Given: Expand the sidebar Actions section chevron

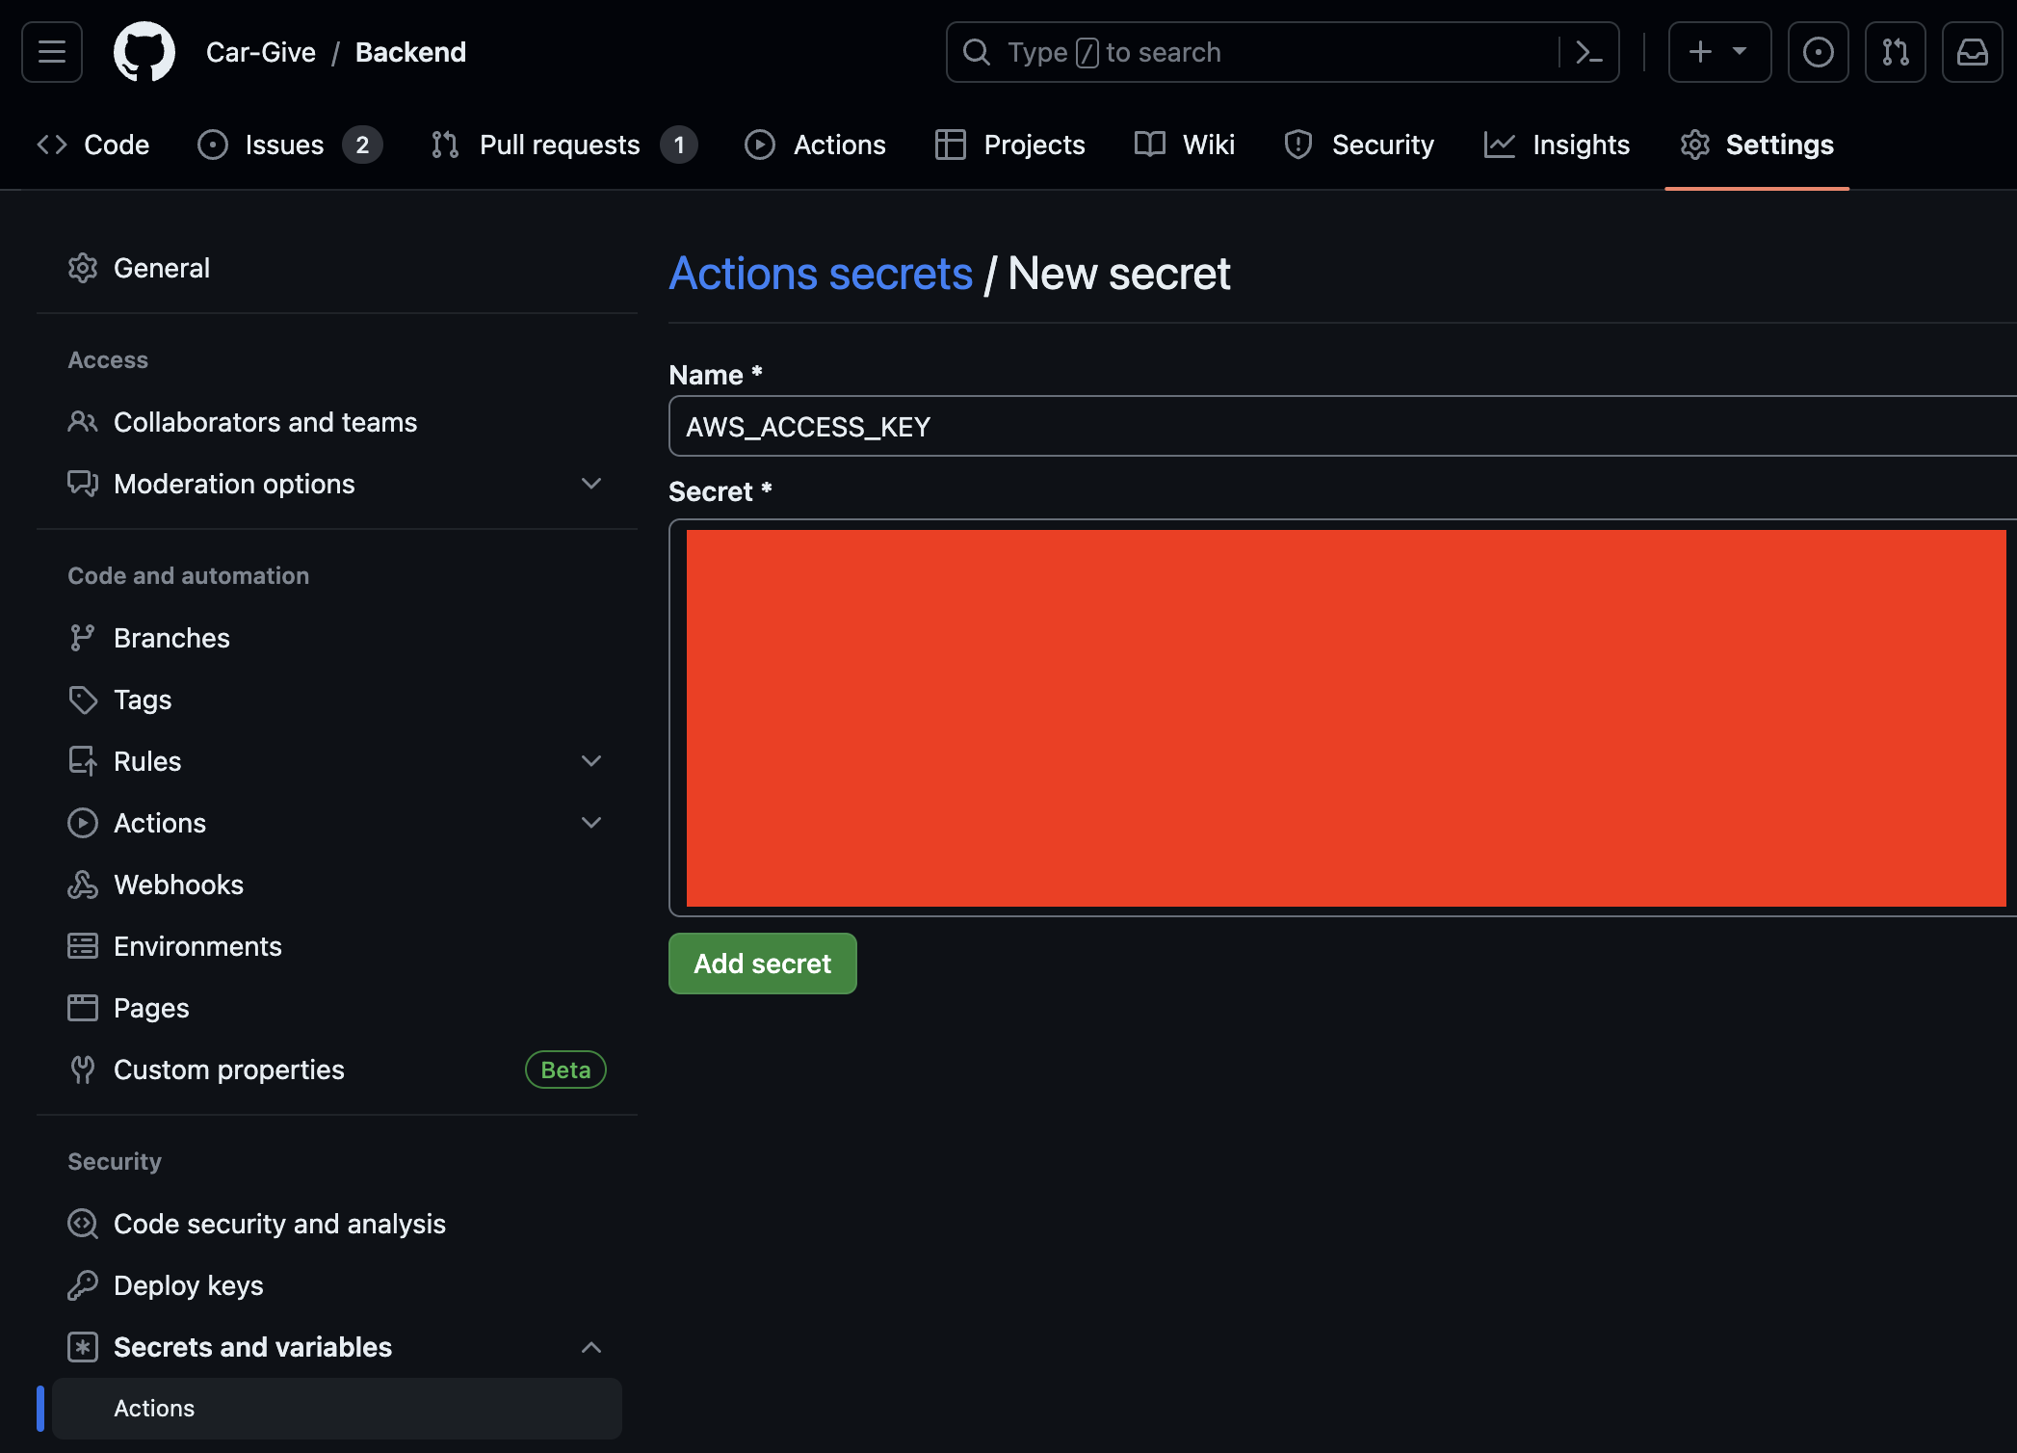Looking at the screenshot, I should (x=591, y=823).
